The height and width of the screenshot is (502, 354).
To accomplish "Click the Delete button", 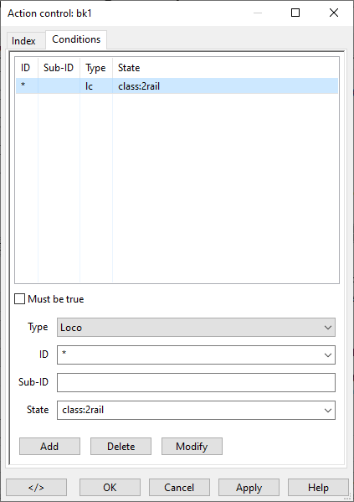I will [121, 447].
